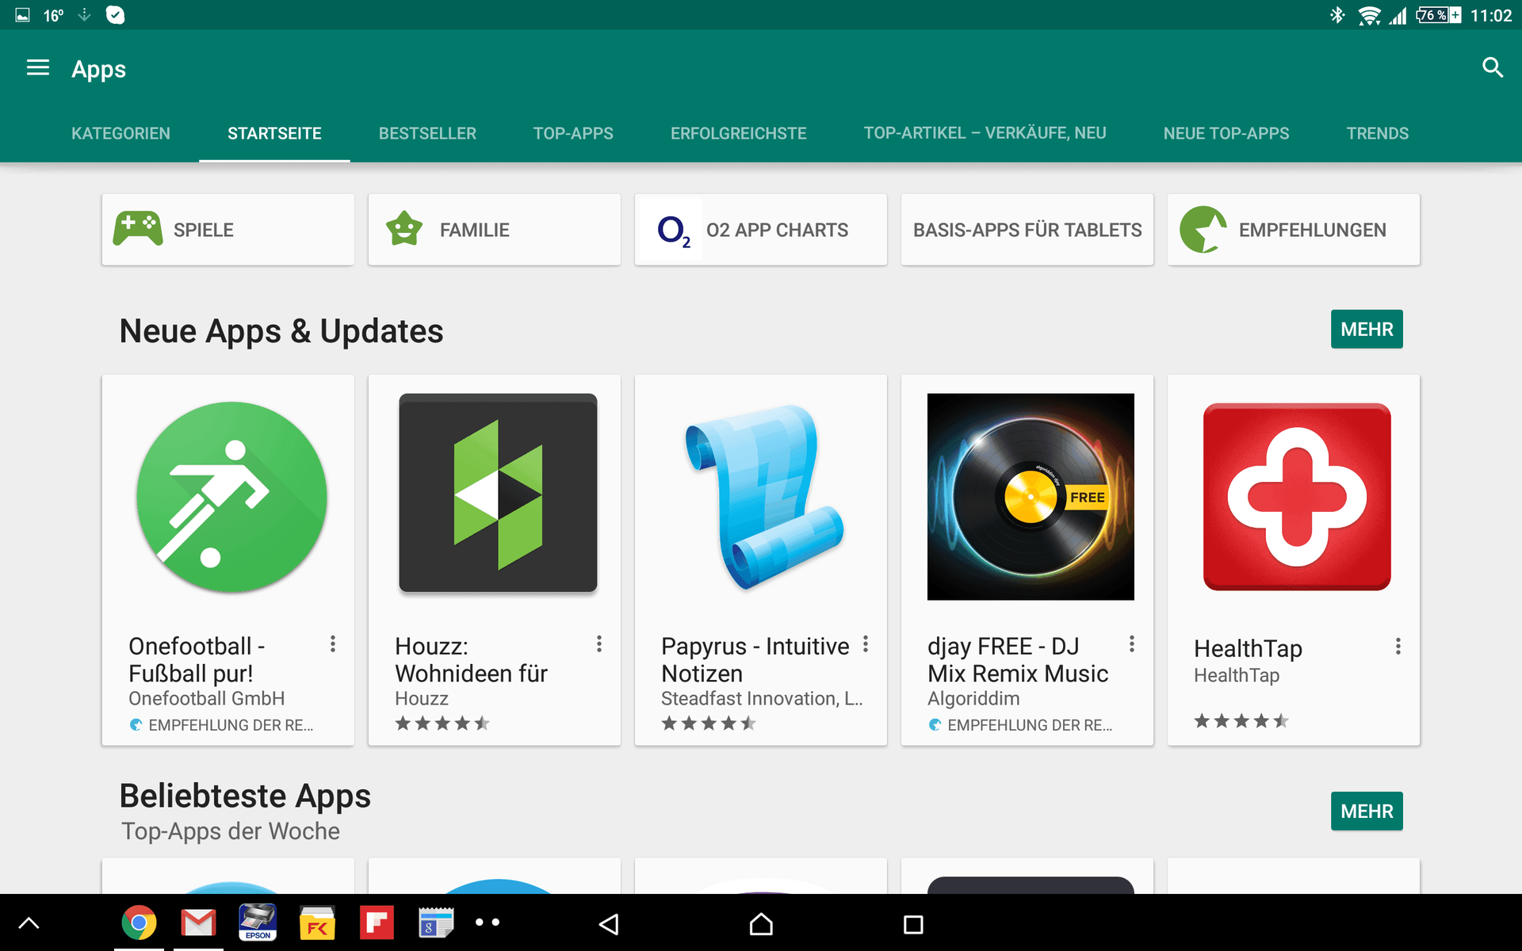Tap the check-mark notification icon
The image size is (1522, 951).
[116, 15]
